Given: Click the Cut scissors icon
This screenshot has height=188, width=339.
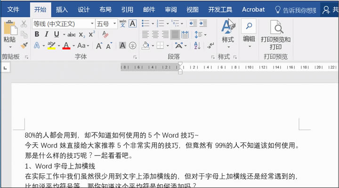Looking at the screenshot, I should 24,24.
